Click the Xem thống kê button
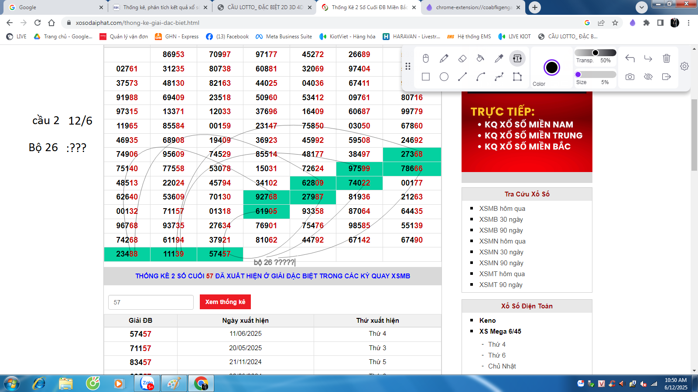698x392 pixels. [225, 302]
